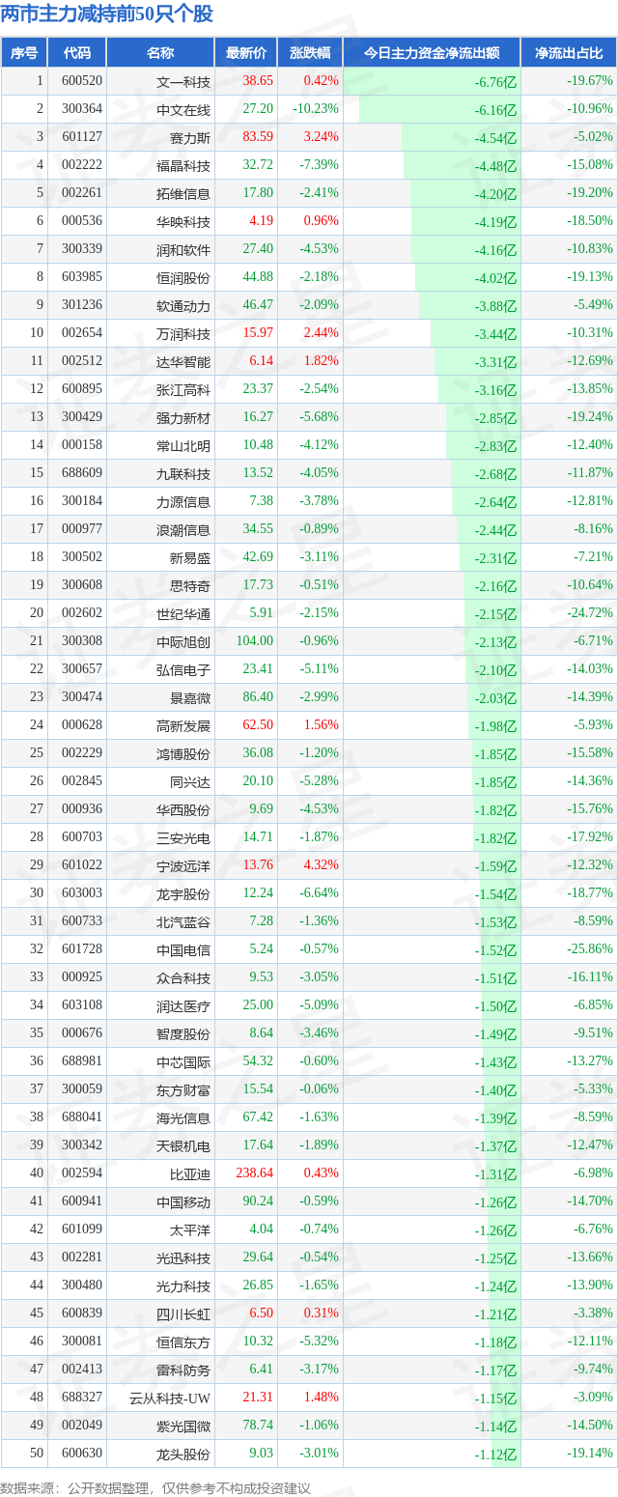618x1497 pixels.
Task: Click stock code 601127
Action: [x=82, y=137]
